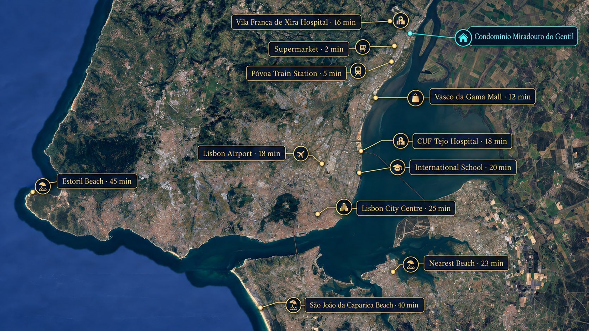
Task: Open the Vasco da Gama Mall shopping bag icon
Action: tap(415, 98)
